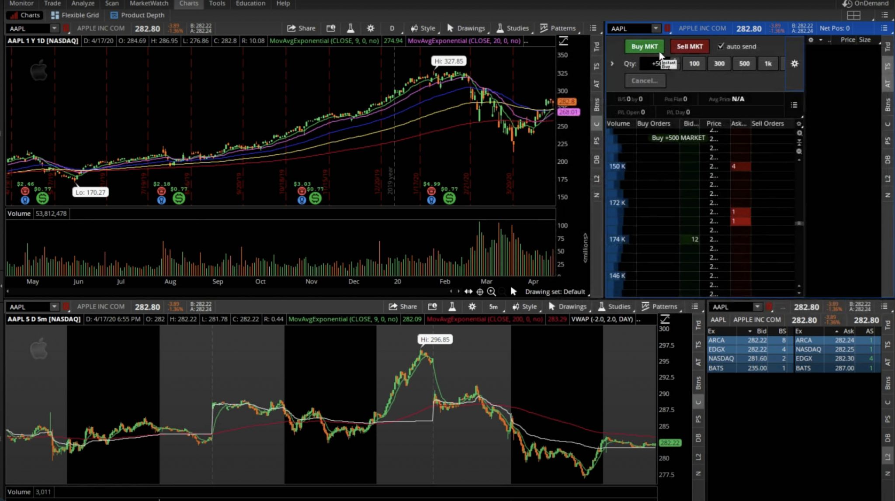
Task: Select the Charts menu tab
Action: click(189, 3)
